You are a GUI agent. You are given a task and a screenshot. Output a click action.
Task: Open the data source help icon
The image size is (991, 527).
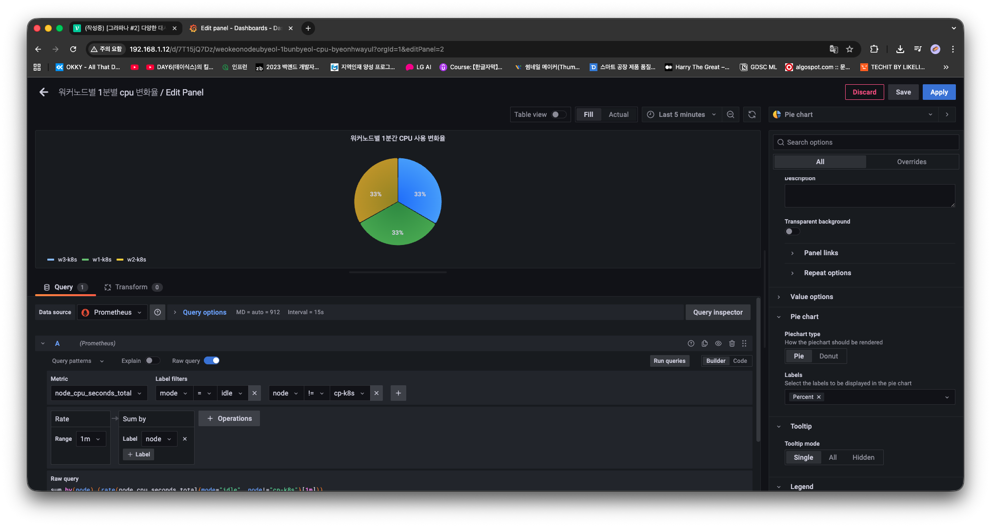[x=158, y=312]
